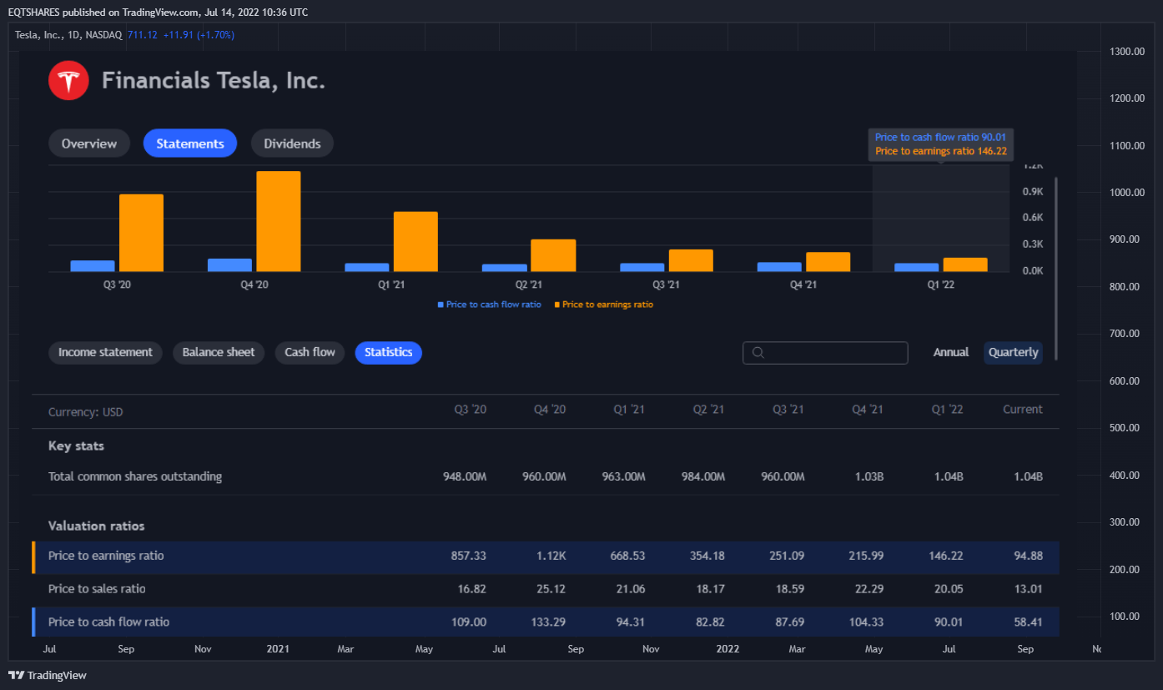This screenshot has height=690, width=1163.
Task: Click the 25.12 price to sales value
Action: tap(551, 589)
